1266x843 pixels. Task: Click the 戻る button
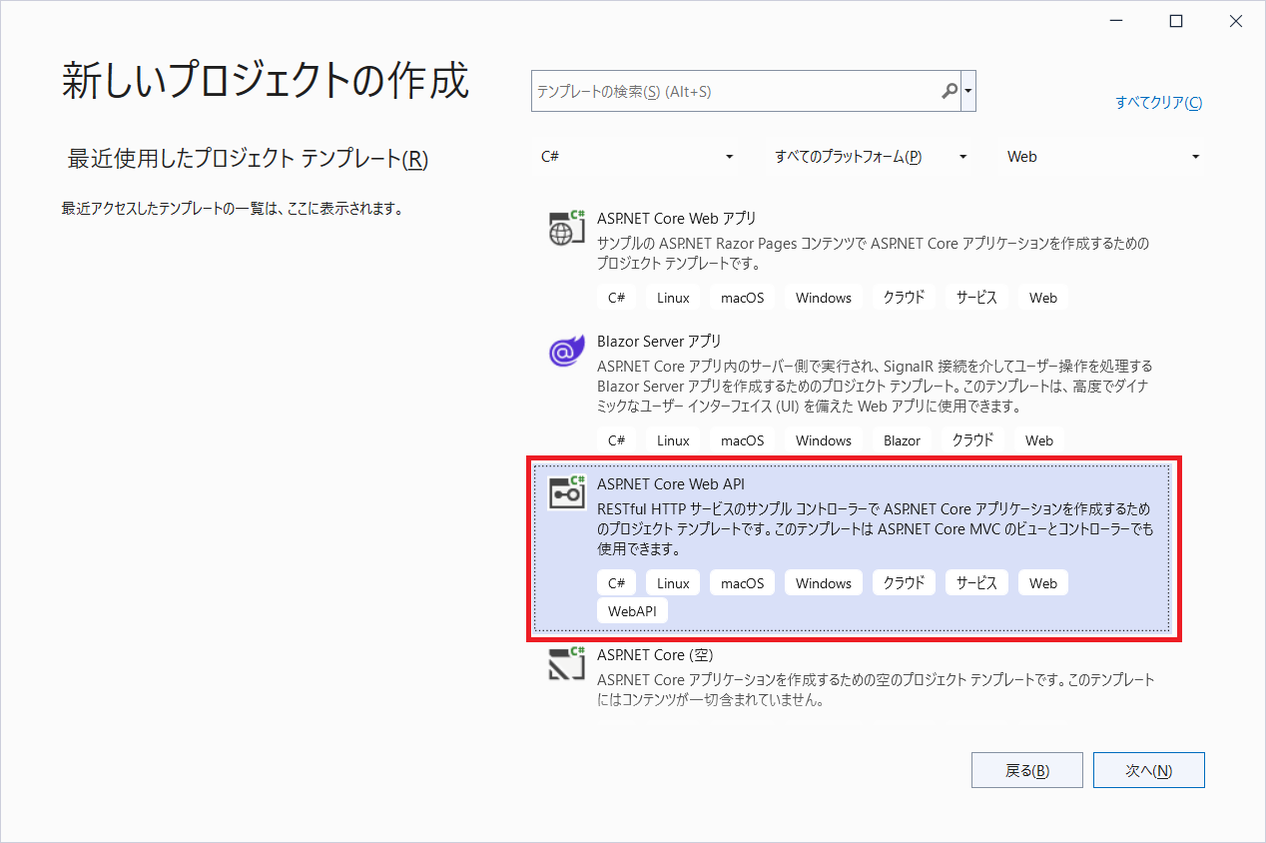coord(1026,770)
